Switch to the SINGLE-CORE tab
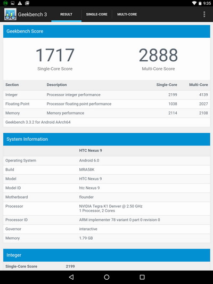The width and height of the screenshot is (213, 284). pyautogui.click(x=96, y=14)
